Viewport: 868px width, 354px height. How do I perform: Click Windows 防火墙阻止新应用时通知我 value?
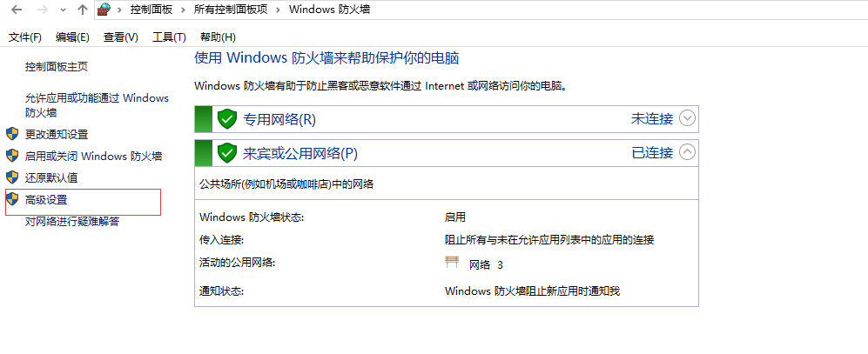[533, 291]
